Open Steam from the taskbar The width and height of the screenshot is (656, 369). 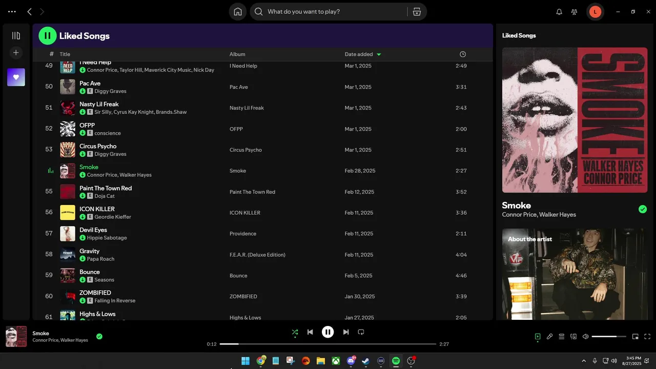[x=365, y=361]
